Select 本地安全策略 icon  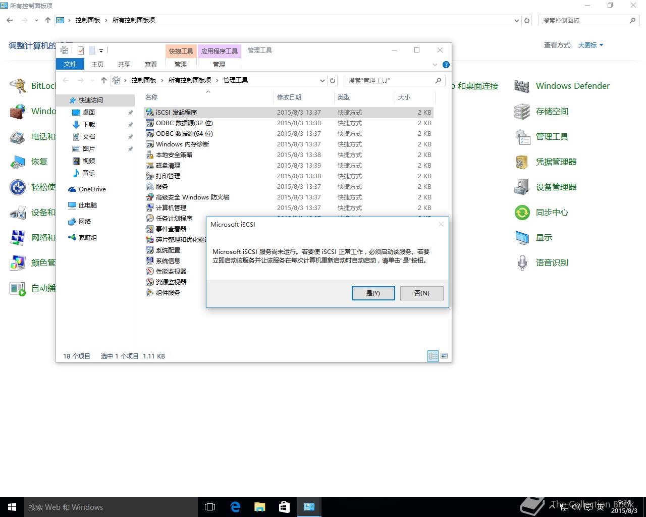click(149, 154)
